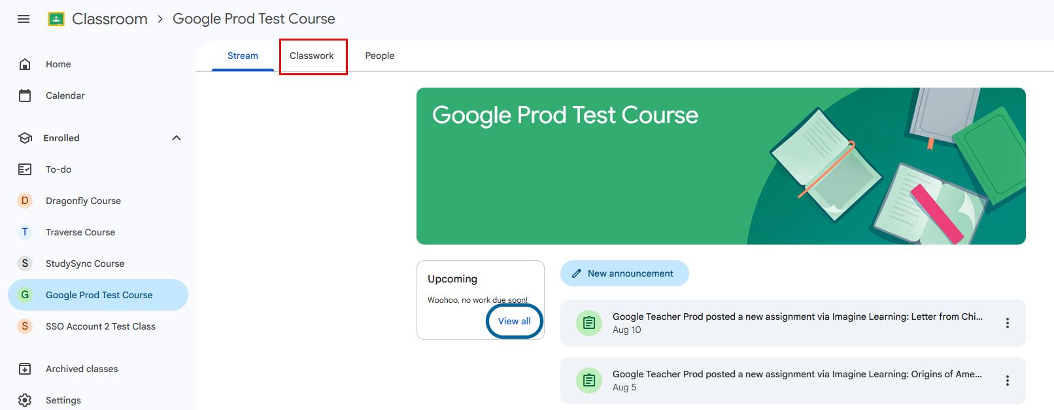Open Settings from sidebar

pos(98,400)
